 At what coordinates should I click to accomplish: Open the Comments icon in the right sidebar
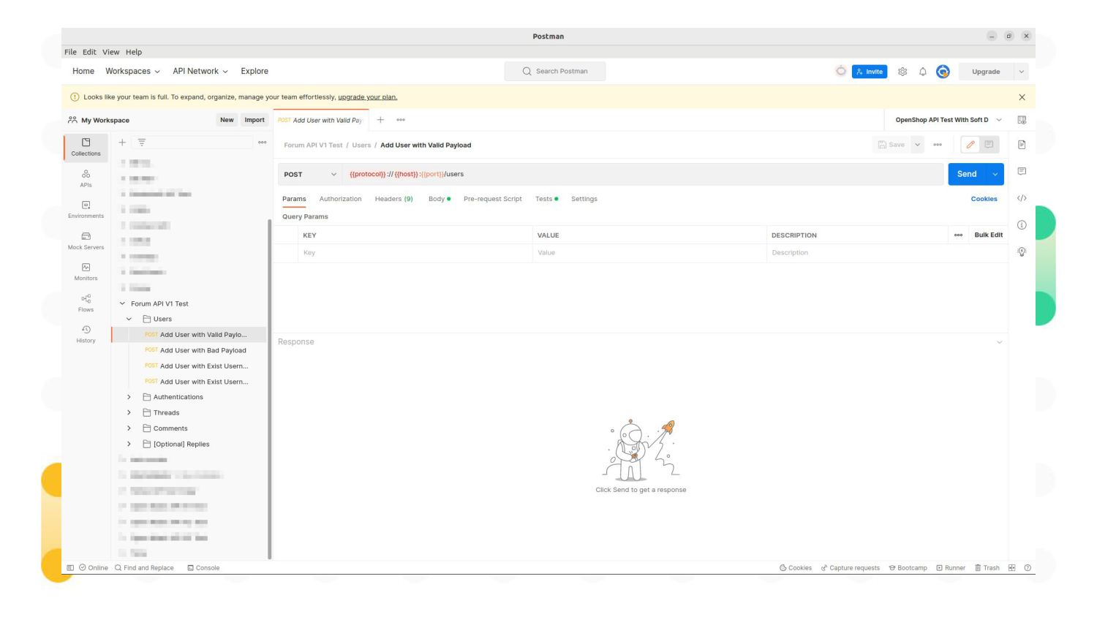1022,171
